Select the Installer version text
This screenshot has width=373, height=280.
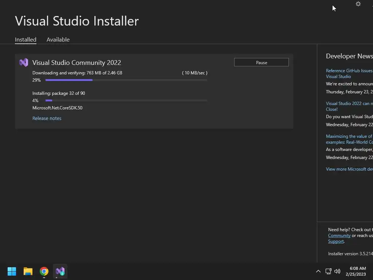tap(350, 254)
